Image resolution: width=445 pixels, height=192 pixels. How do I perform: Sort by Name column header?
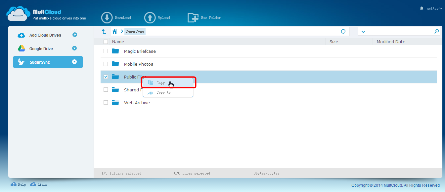118,42
